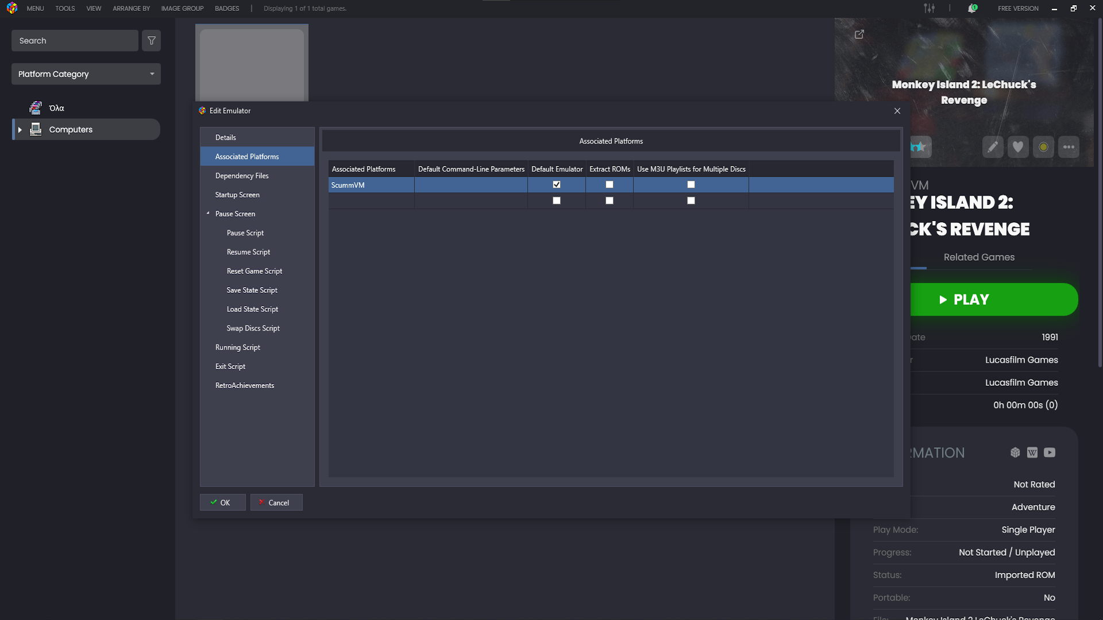Open the view settings sliders icon

pyautogui.click(x=929, y=9)
